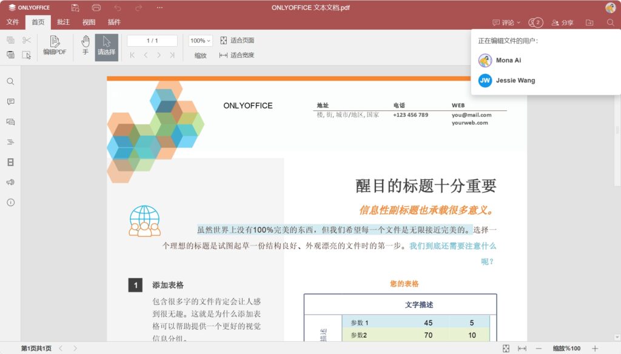Click 适合页面 fit to page
Screen dimensions: 621x354
point(237,41)
